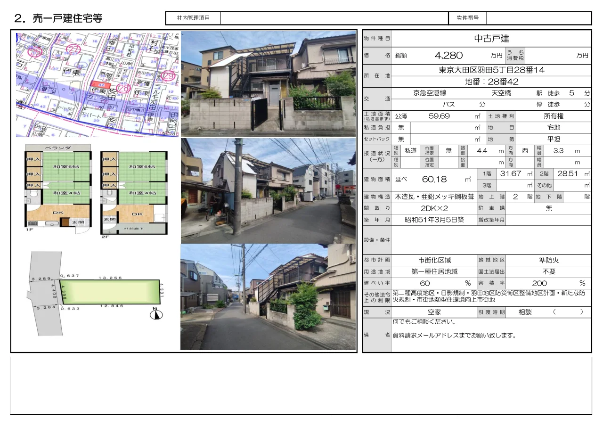Click the 所有権 land rights value
The width and height of the screenshot is (603, 427).
554,116
